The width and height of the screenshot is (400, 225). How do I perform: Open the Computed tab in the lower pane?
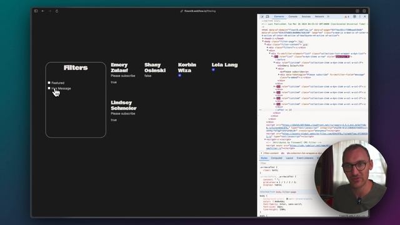point(276,158)
